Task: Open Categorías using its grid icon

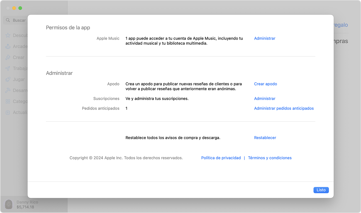Action: point(8,101)
